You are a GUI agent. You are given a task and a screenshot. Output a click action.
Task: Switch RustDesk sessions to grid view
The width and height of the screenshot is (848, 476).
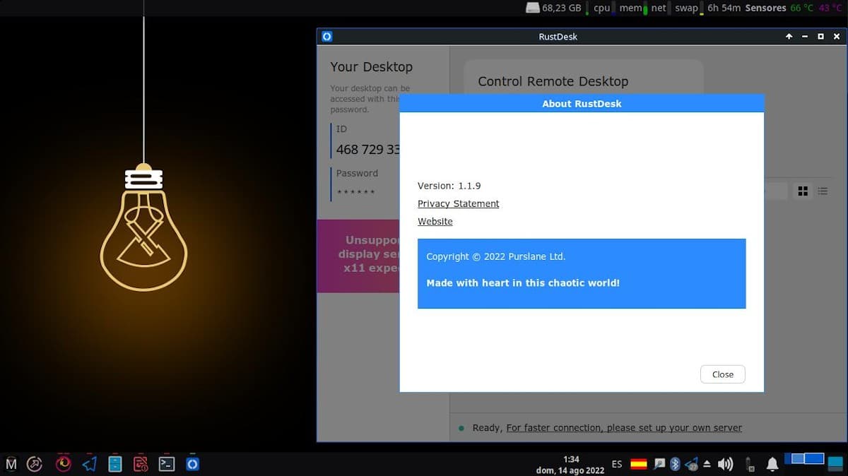tap(803, 191)
